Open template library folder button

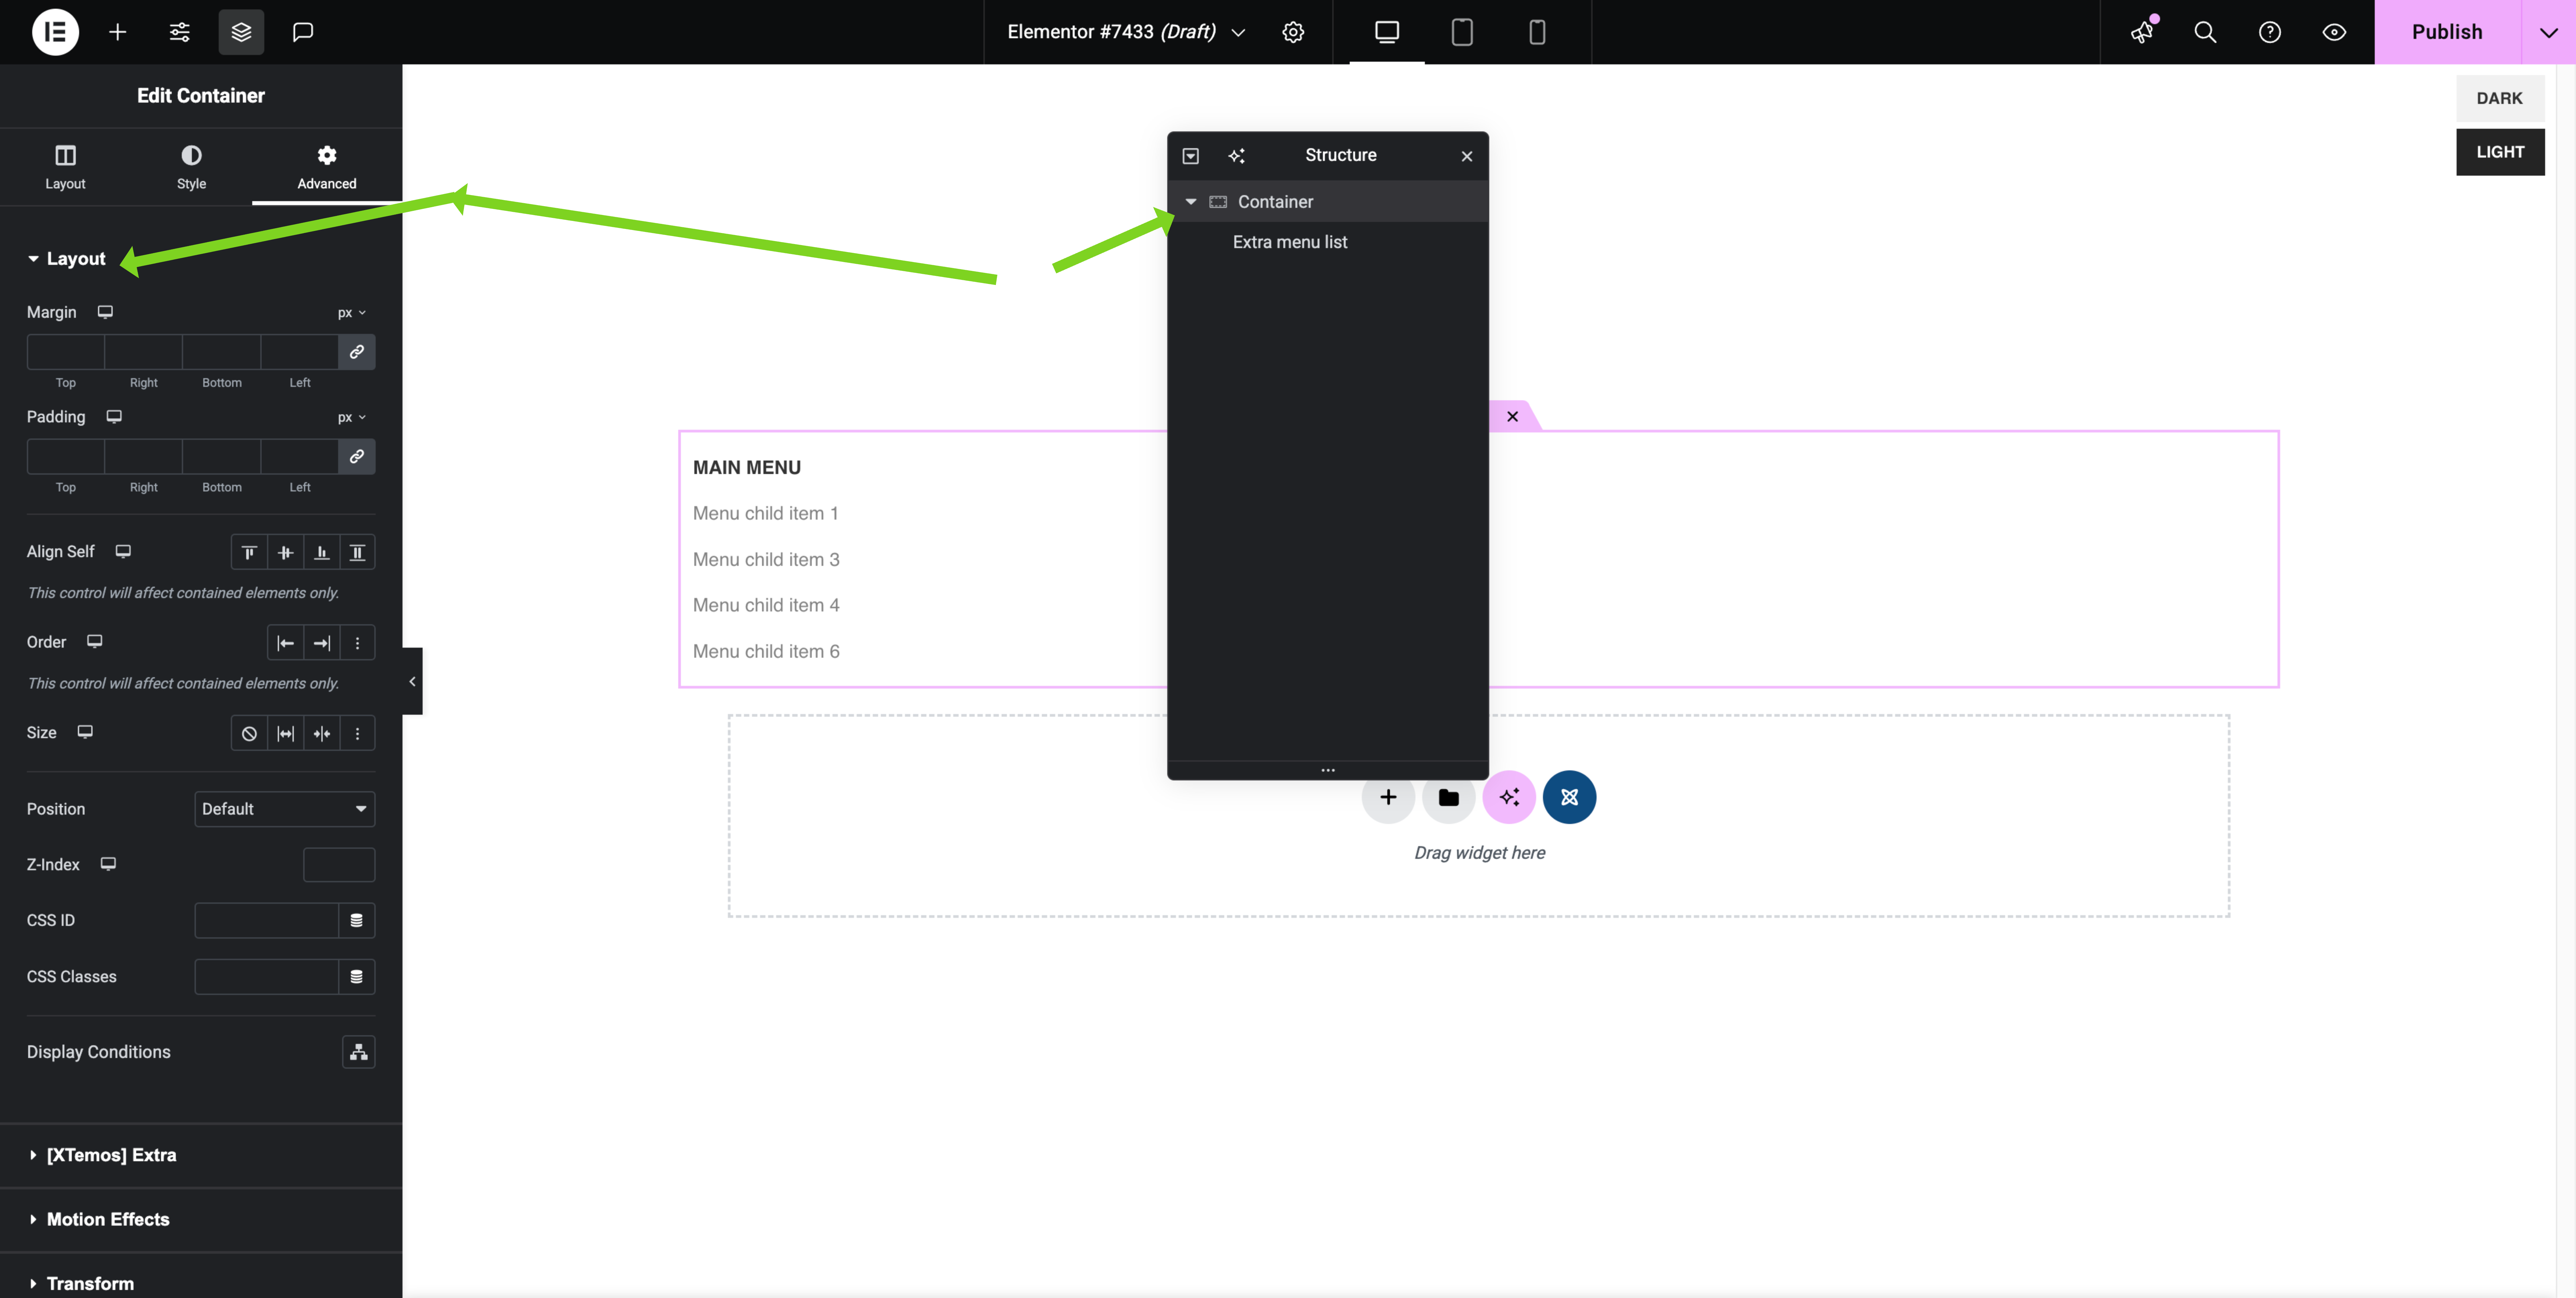coord(1449,798)
